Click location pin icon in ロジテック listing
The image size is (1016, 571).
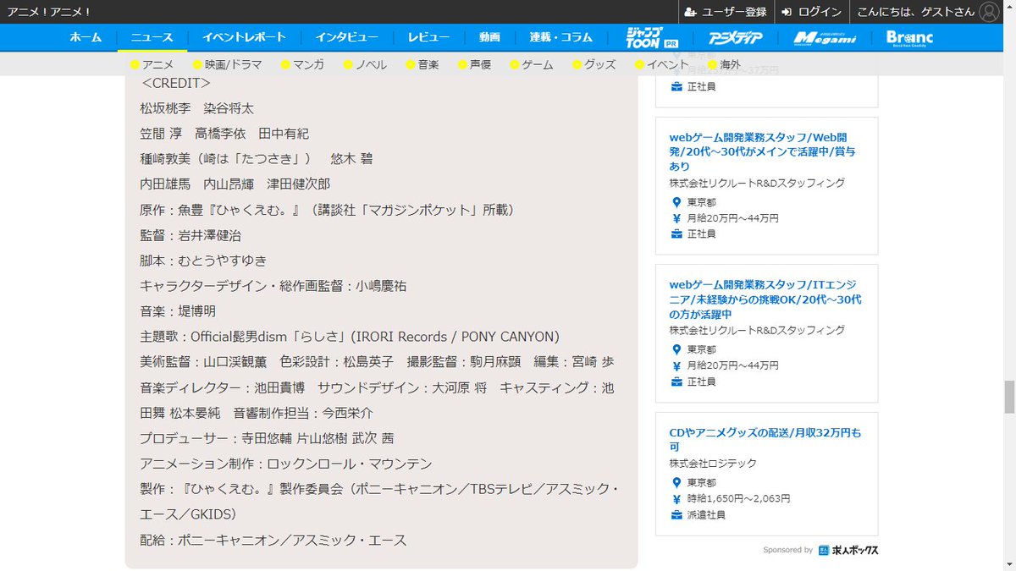coord(676,482)
